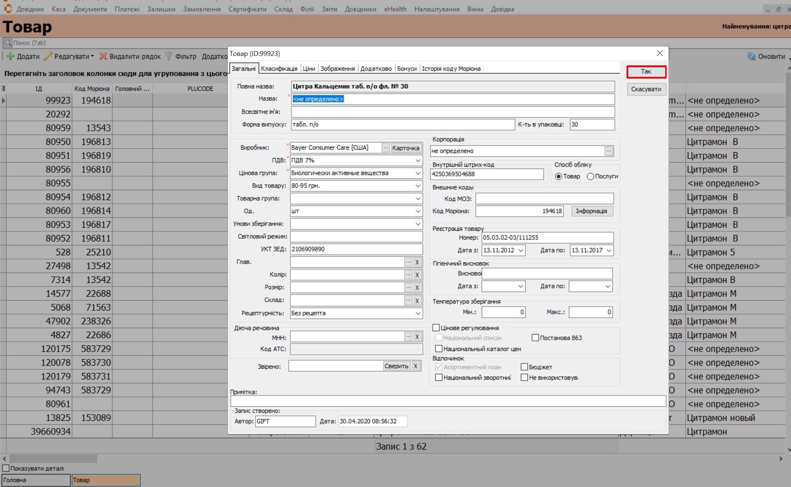Open the Рецептурність dropdown
791x487 pixels.
(418, 313)
